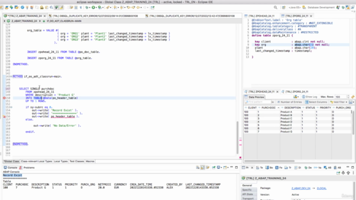356x200 pixels.
Task: Open dropdown arrow next to Debug button
Action: click(90, 7)
